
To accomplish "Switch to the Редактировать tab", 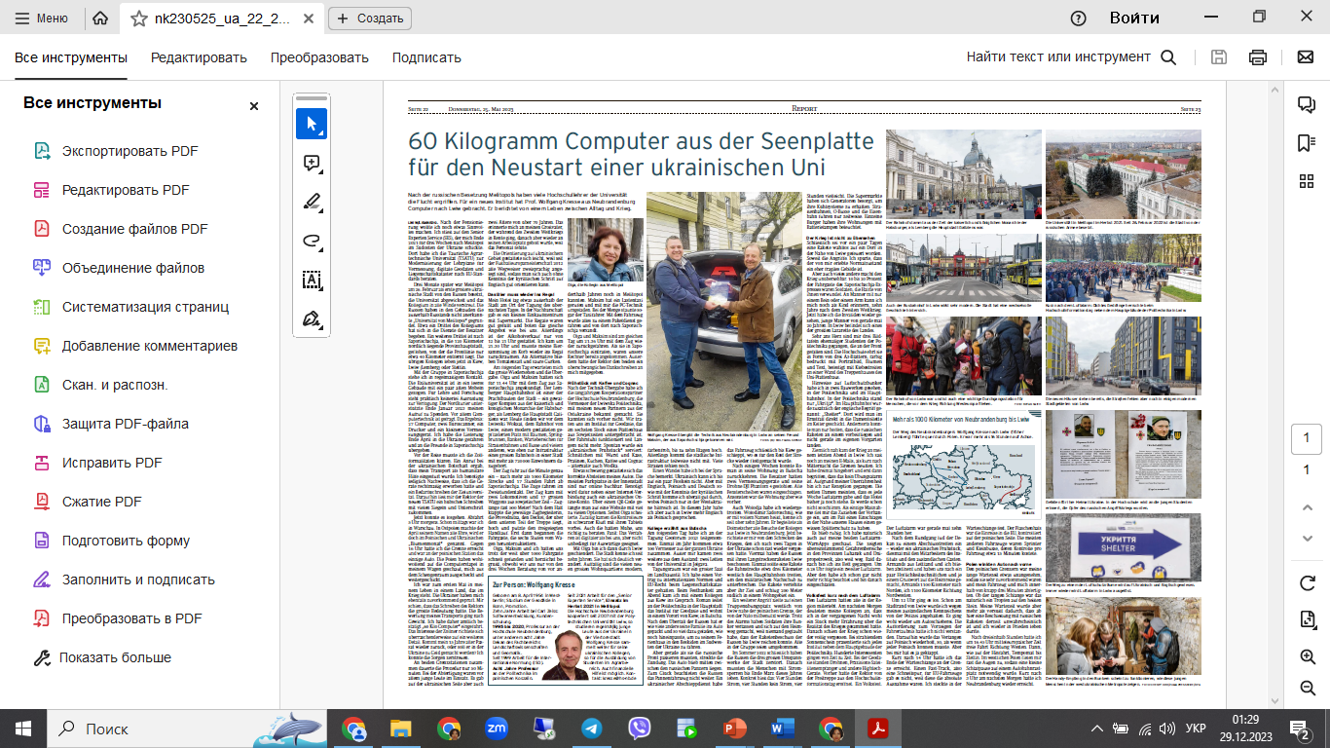I will pyautogui.click(x=199, y=57).
